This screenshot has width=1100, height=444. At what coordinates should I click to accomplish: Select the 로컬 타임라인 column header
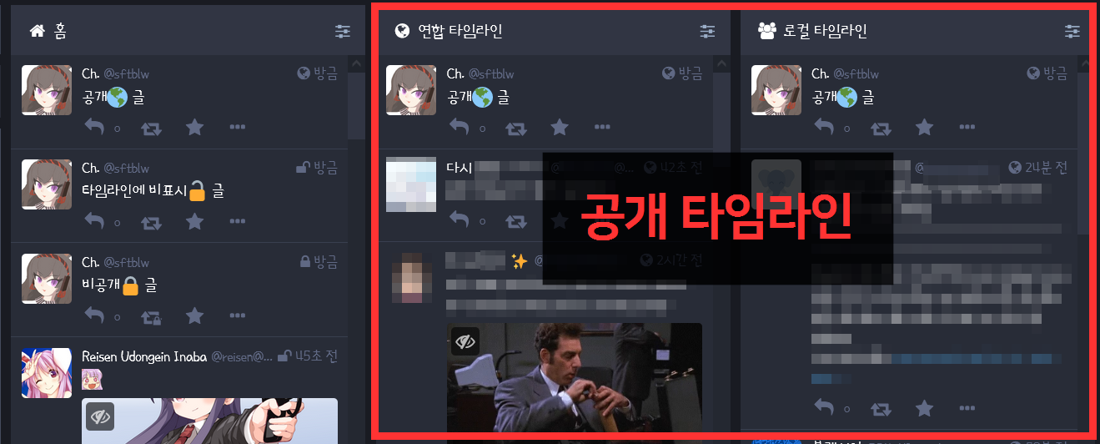coord(916,32)
